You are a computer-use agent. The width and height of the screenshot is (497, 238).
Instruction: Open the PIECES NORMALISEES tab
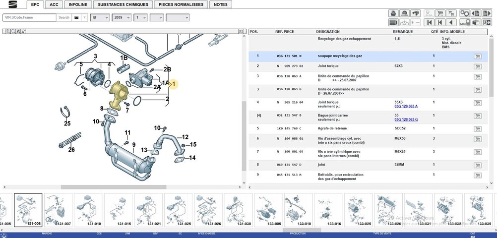[x=181, y=4]
